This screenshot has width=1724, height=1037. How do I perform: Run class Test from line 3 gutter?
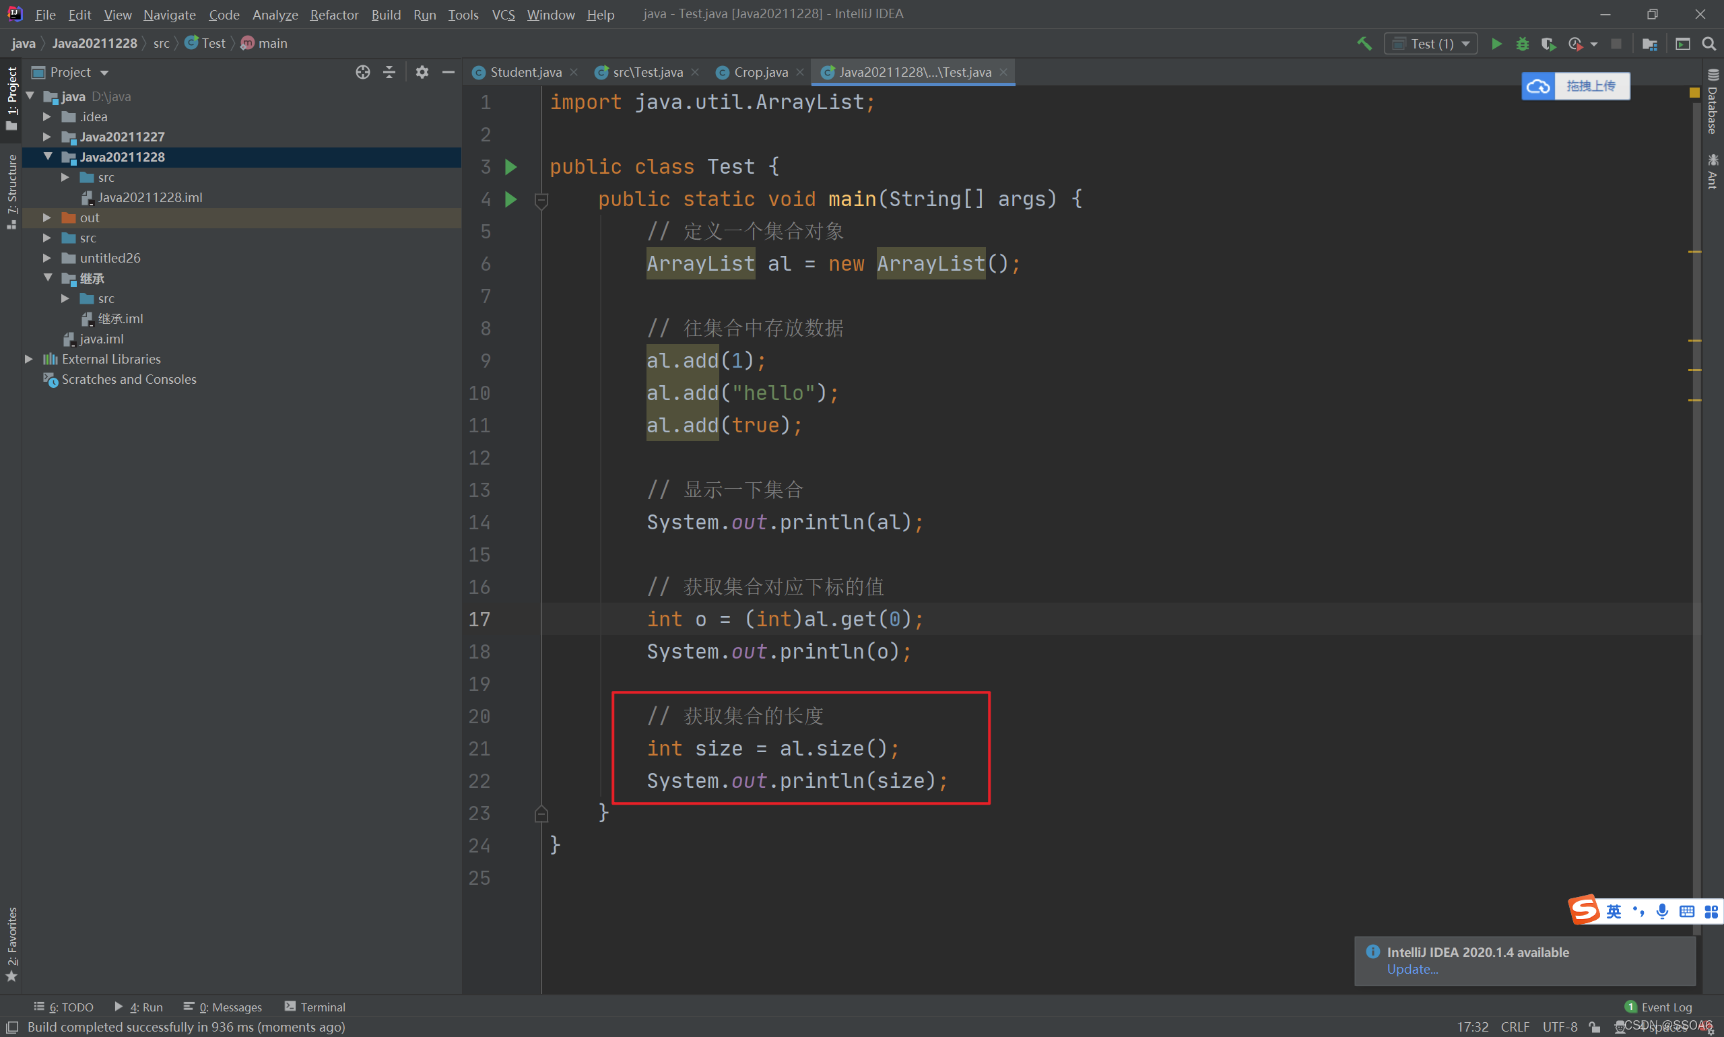pos(511,167)
